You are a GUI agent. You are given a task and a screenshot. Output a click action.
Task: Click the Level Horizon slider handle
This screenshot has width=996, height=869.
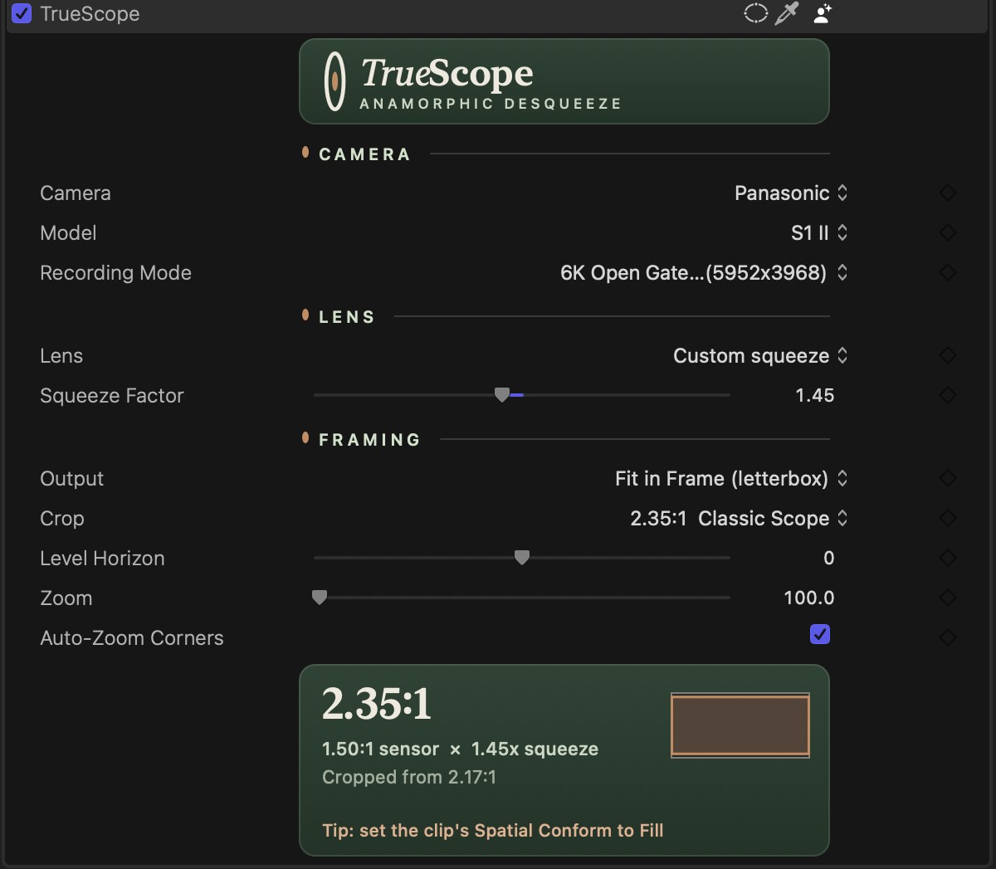(522, 558)
